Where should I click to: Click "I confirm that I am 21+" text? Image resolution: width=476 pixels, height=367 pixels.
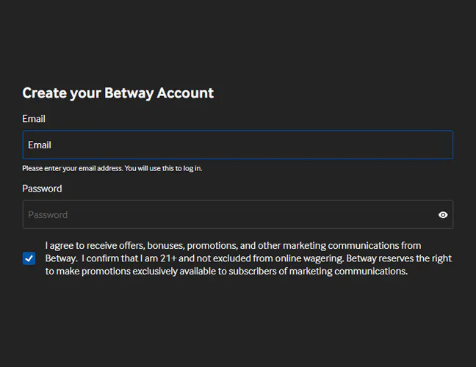click(x=138, y=258)
